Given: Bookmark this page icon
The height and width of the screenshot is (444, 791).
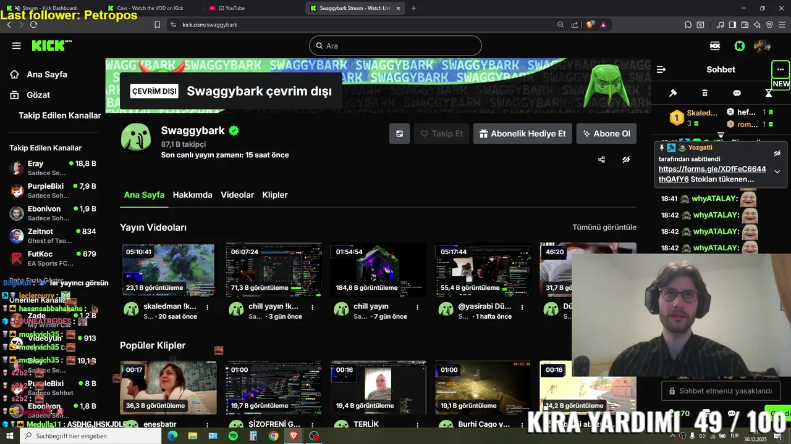Looking at the screenshot, I should click(x=157, y=25).
